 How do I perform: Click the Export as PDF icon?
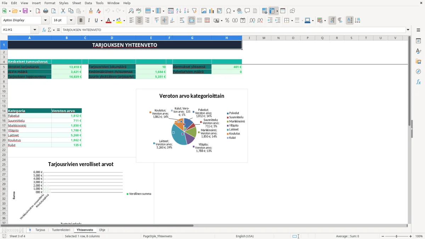[38, 11]
